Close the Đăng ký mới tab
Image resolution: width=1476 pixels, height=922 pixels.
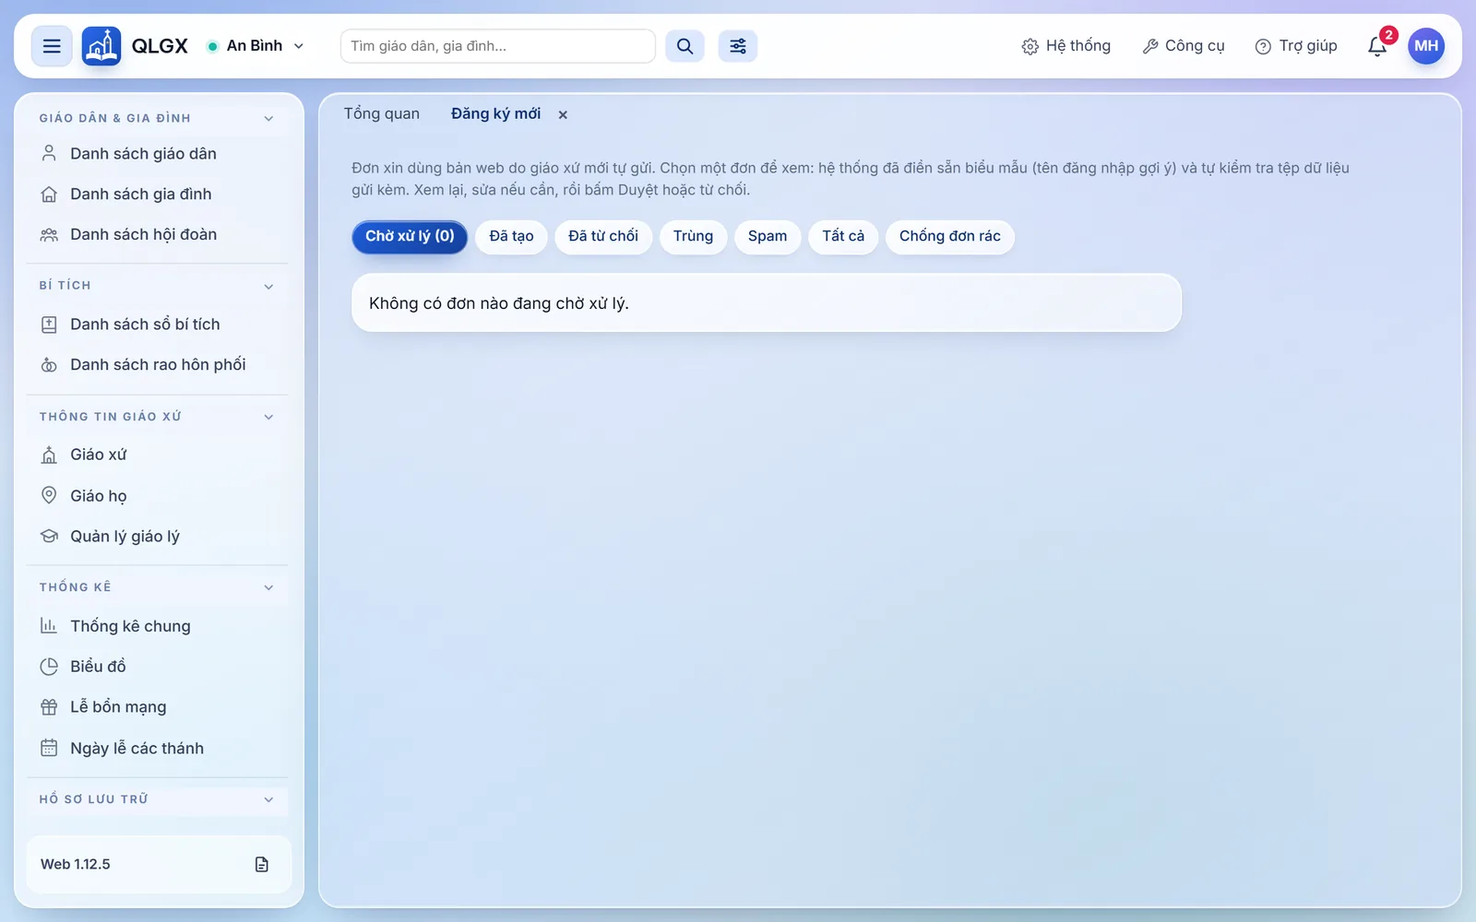(x=563, y=114)
